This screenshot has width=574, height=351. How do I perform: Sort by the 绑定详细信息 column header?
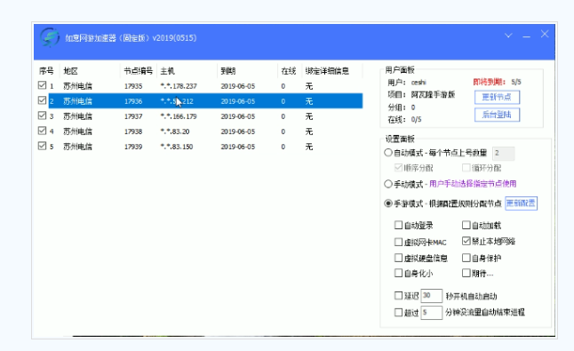(x=327, y=71)
